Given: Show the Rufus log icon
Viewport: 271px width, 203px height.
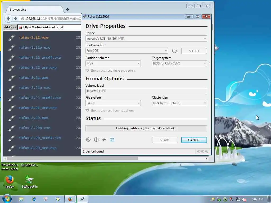Looking at the screenshot, I should 112,140.
